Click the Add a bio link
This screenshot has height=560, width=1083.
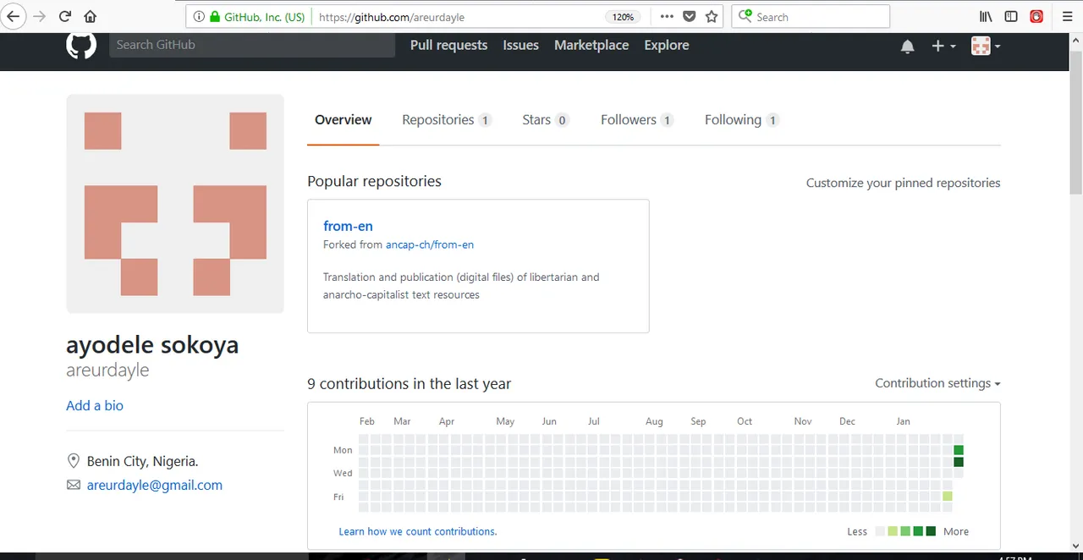95,405
